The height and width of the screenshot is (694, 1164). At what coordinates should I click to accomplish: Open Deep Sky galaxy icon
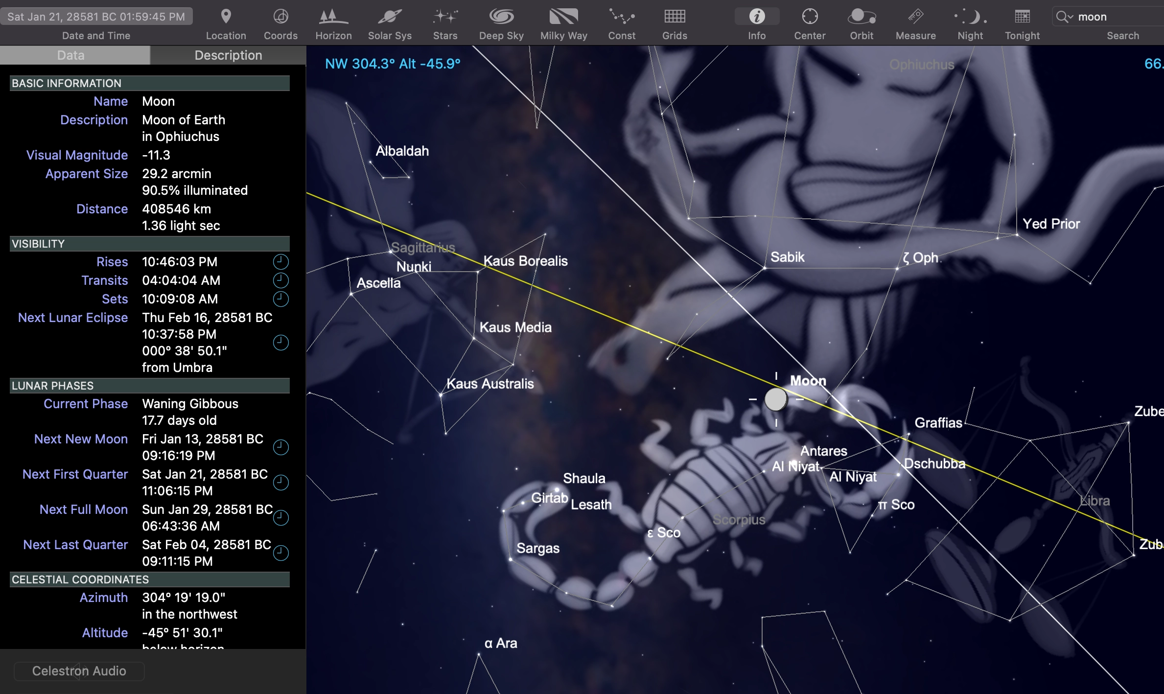tap(501, 17)
